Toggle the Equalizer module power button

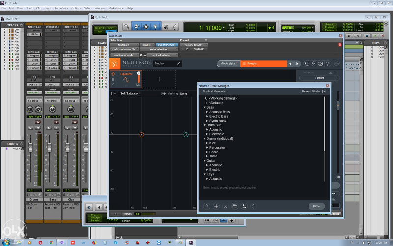click(x=113, y=74)
